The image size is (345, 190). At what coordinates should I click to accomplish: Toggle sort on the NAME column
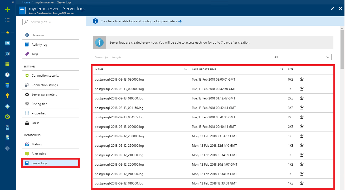pos(185,69)
